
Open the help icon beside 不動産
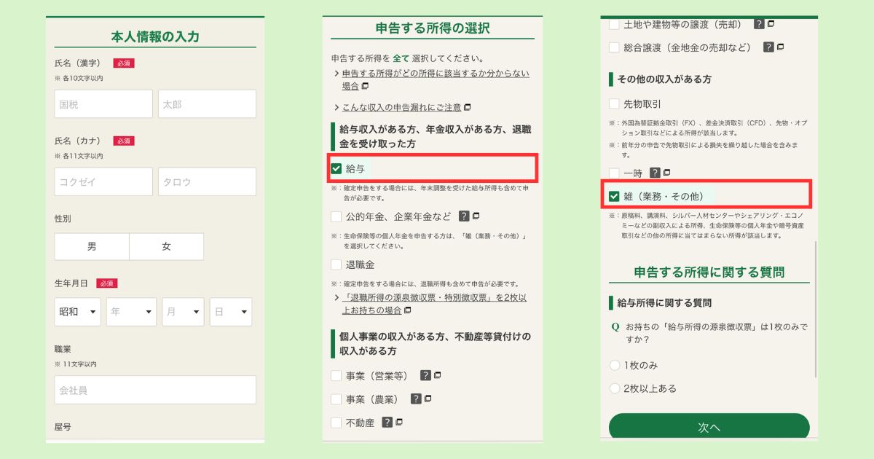[387, 423]
